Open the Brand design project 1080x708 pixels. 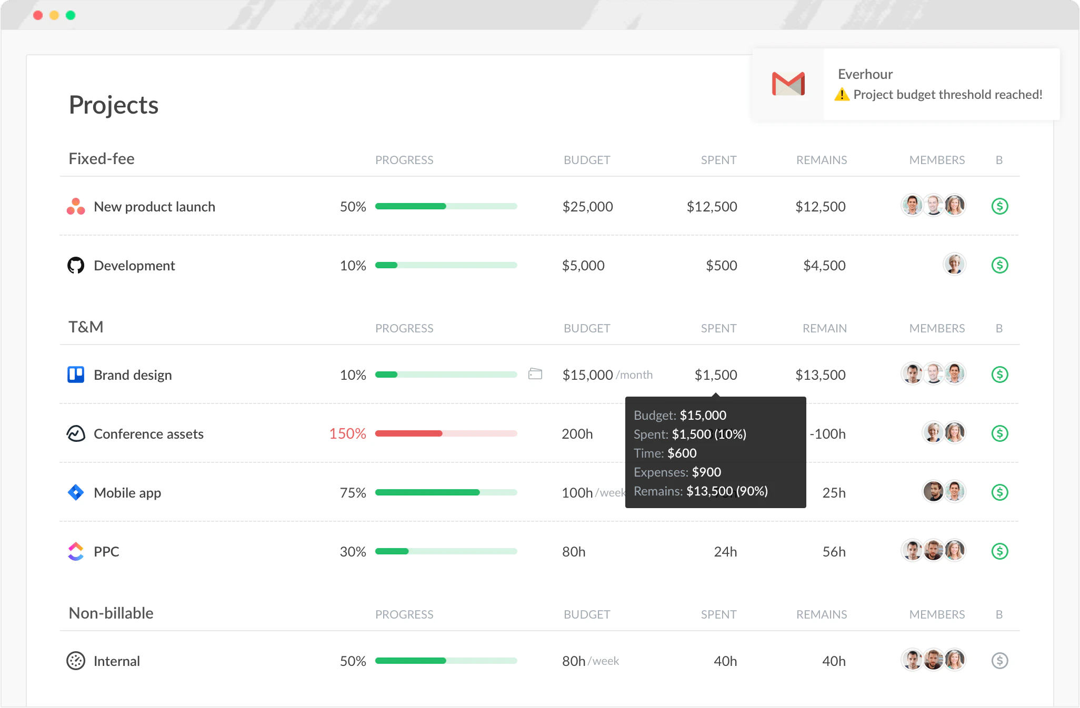(x=133, y=375)
